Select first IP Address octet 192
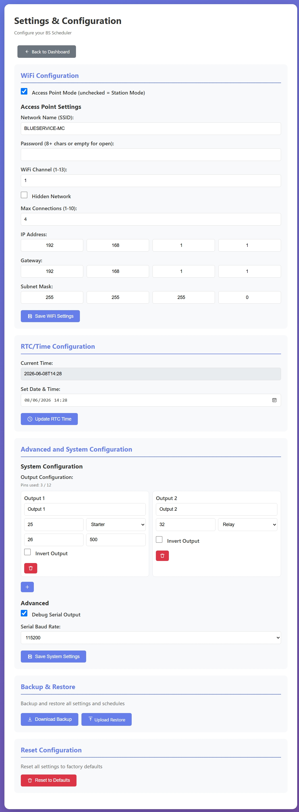299x812 pixels. 52,245
